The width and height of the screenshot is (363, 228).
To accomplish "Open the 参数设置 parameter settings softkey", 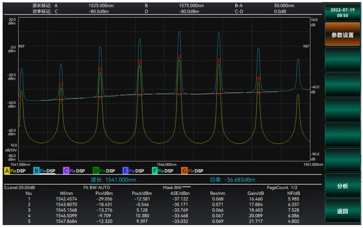I will pyautogui.click(x=342, y=35).
